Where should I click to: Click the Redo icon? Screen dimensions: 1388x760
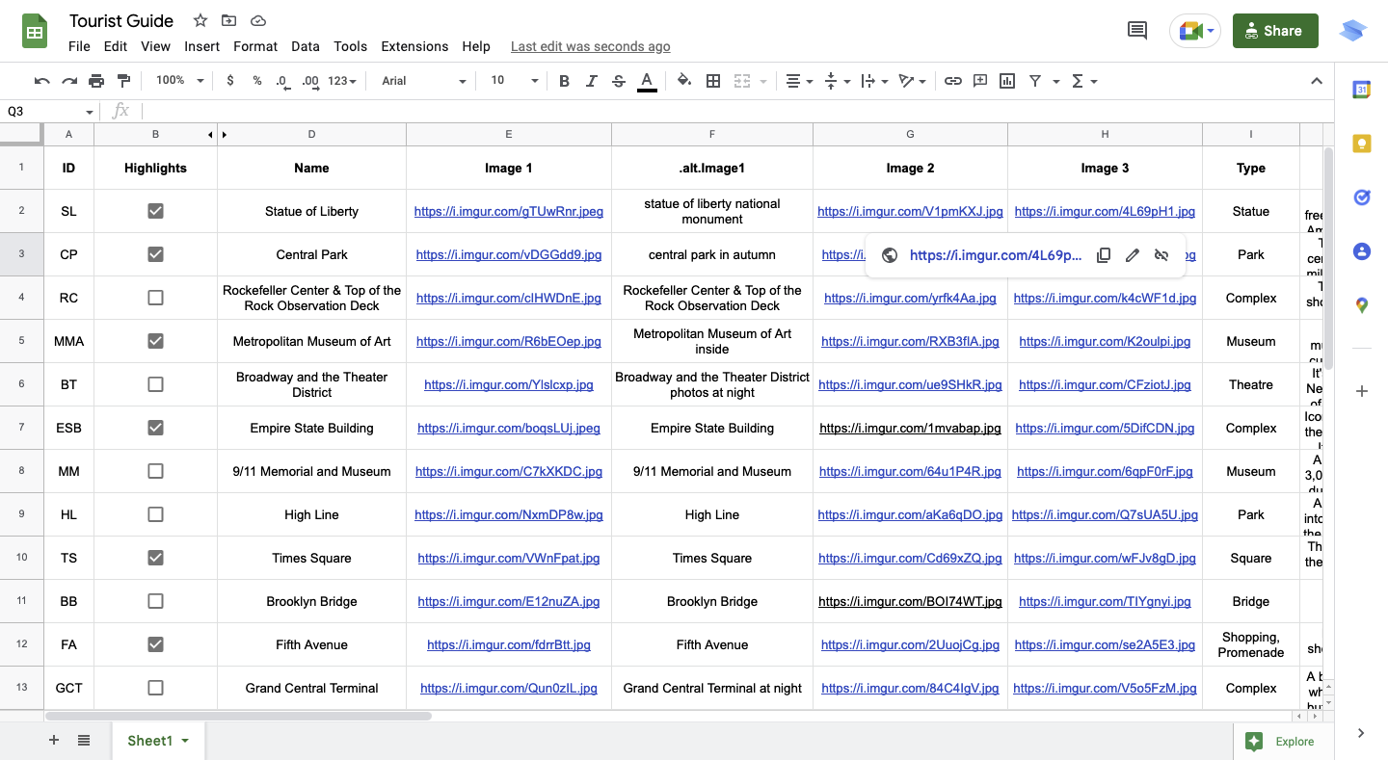click(x=69, y=81)
